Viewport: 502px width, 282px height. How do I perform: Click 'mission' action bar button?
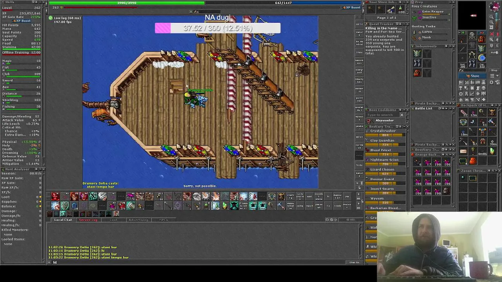pyautogui.click(x=347, y=206)
